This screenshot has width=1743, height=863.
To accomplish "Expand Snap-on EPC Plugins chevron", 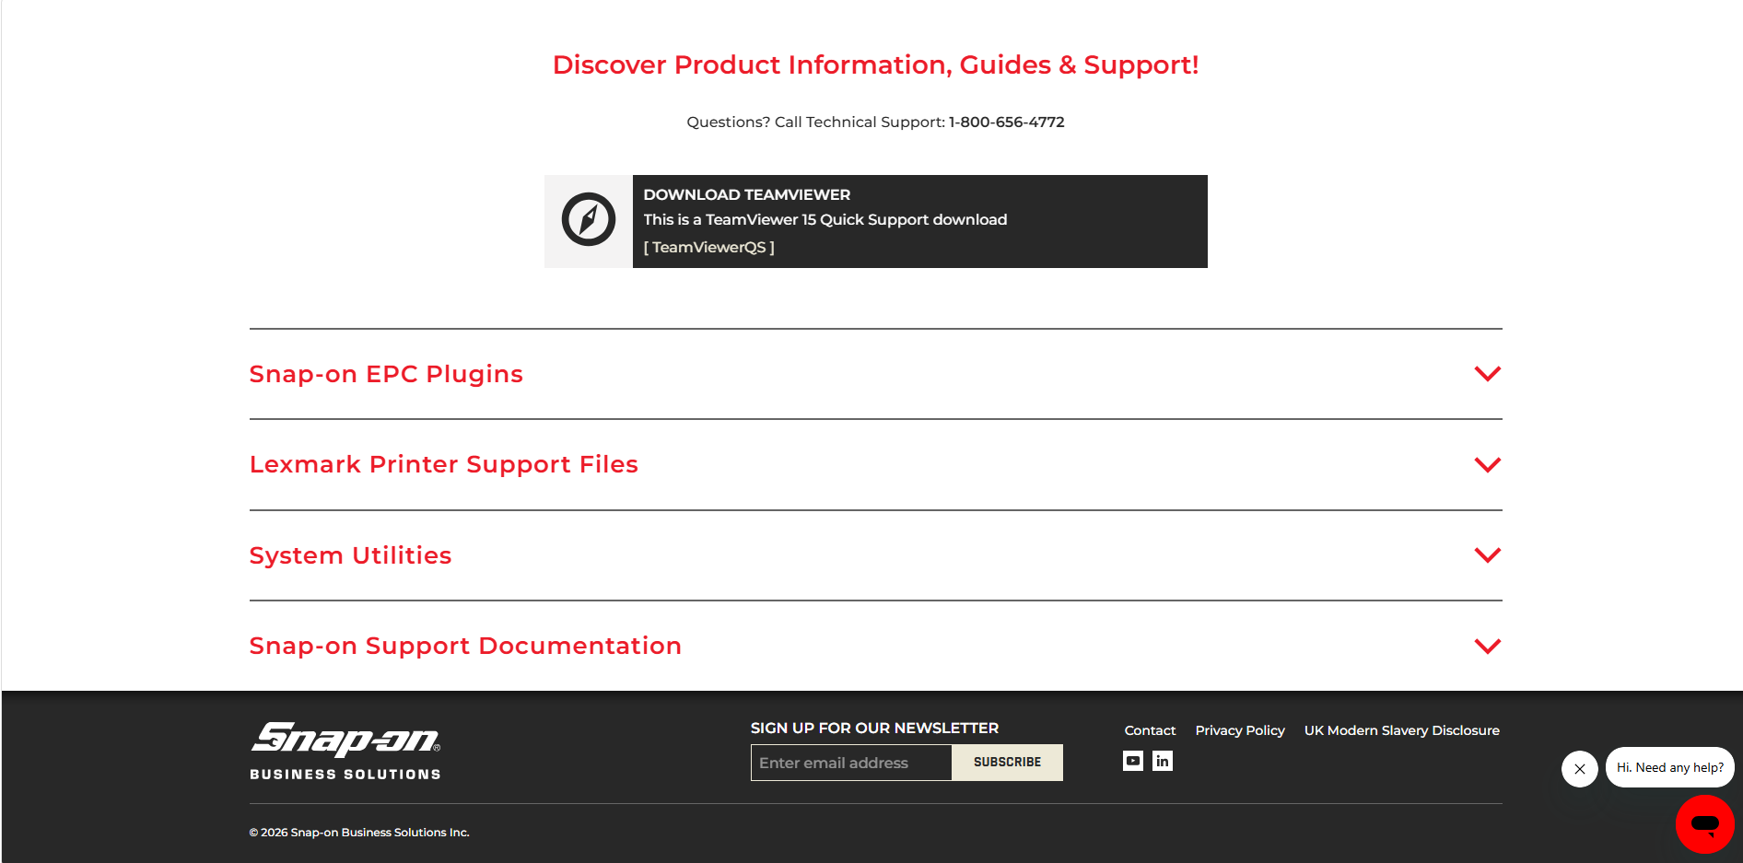I will (x=1488, y=374).
